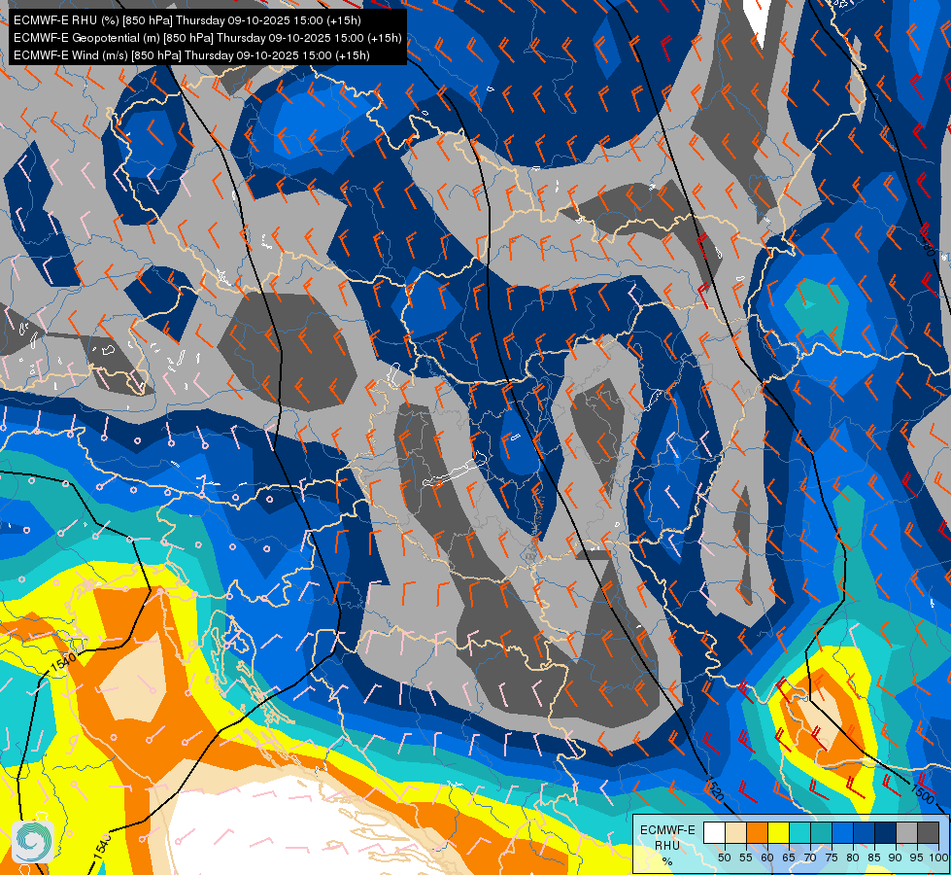Click the '50' legend tick value
The image size is (951, 875).
724,857
